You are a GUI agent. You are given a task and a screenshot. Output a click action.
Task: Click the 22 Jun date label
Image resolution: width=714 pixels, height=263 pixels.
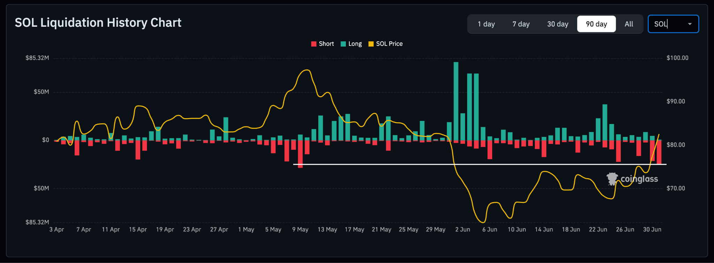click(598, 229)
